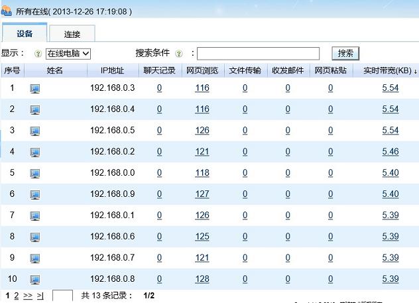Screen dimensions: 419x303
Task: Click the 搜索 button
Action: (345, 53)
